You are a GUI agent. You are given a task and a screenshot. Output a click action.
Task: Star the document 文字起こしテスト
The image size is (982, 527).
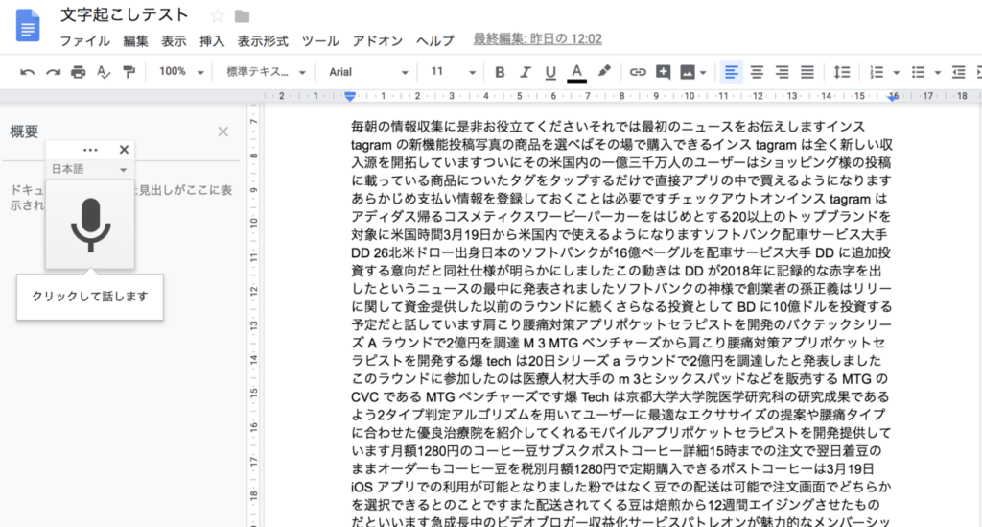(x=218, y=15)
